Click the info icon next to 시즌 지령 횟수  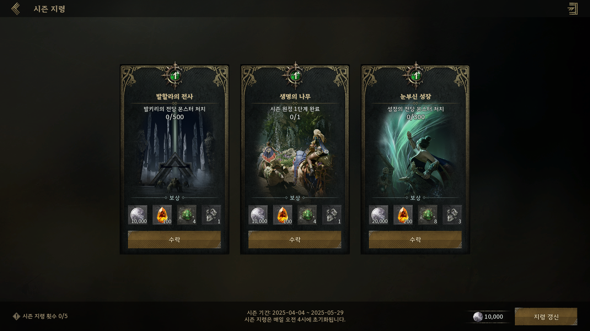tap(16, 316)
